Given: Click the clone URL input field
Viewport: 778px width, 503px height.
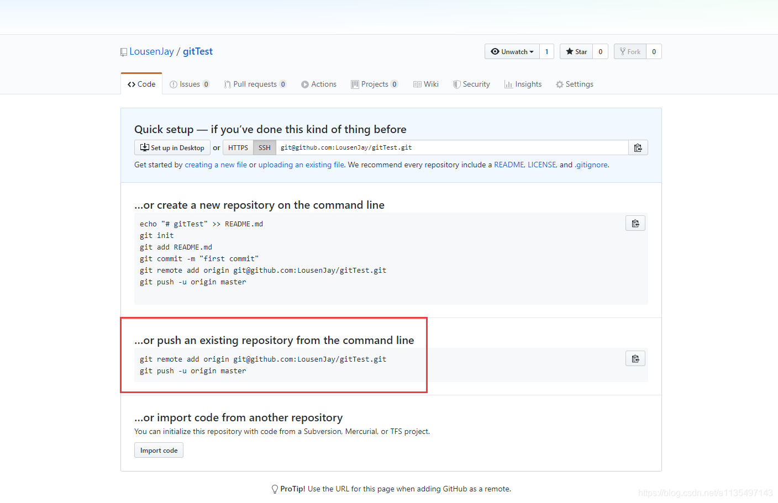Looking at the screenshot, I should (x=452, y=147).
